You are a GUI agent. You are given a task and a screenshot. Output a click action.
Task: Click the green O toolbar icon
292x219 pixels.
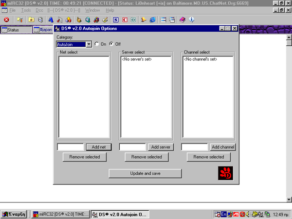133,20
